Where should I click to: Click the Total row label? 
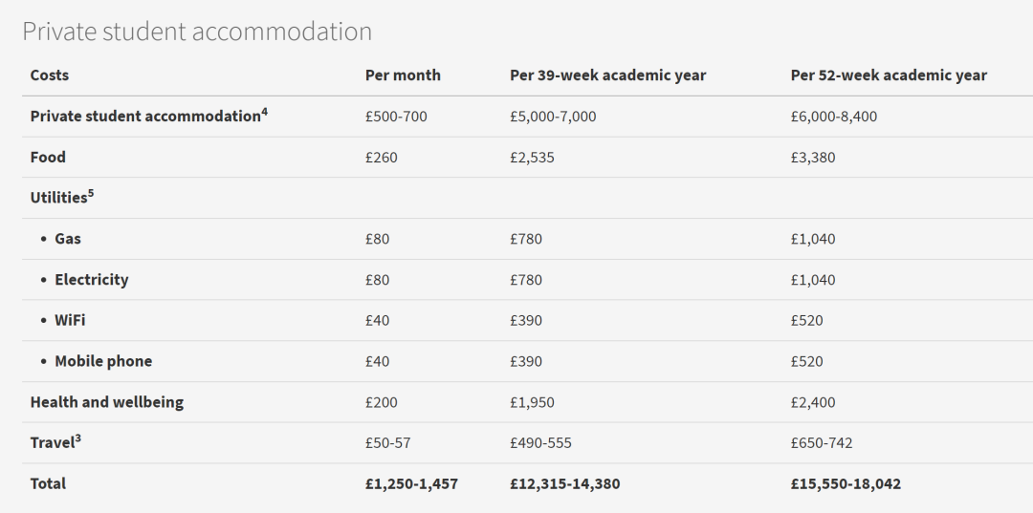click(48, 484)
